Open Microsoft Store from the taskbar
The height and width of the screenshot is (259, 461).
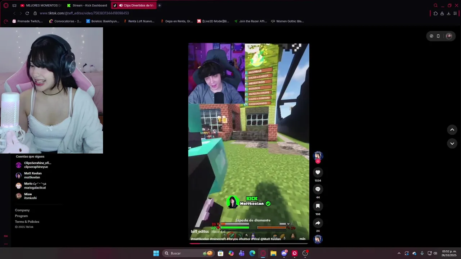220,253
